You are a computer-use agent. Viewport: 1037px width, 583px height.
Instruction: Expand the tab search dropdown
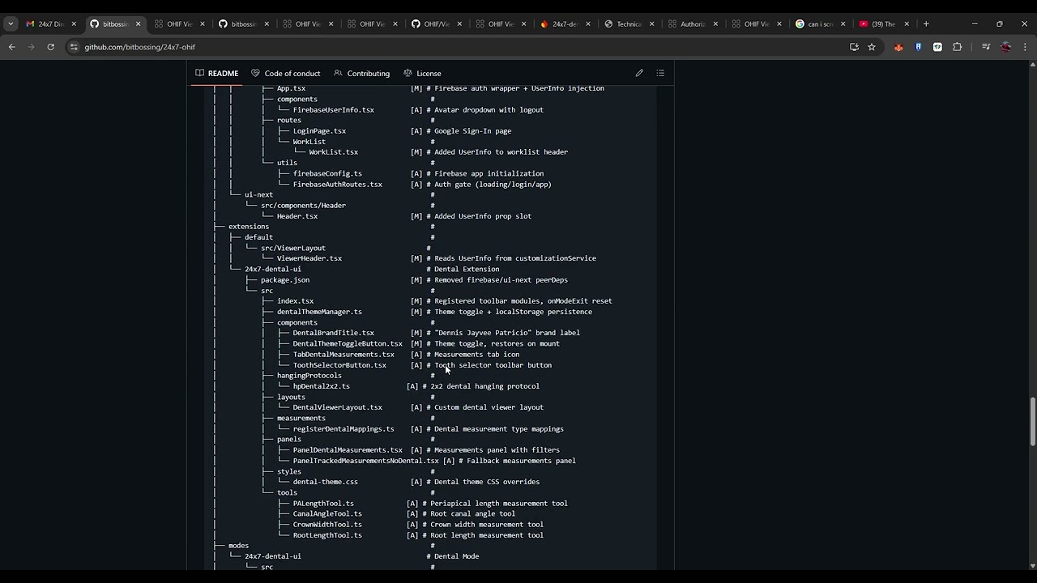pos(11,24)
